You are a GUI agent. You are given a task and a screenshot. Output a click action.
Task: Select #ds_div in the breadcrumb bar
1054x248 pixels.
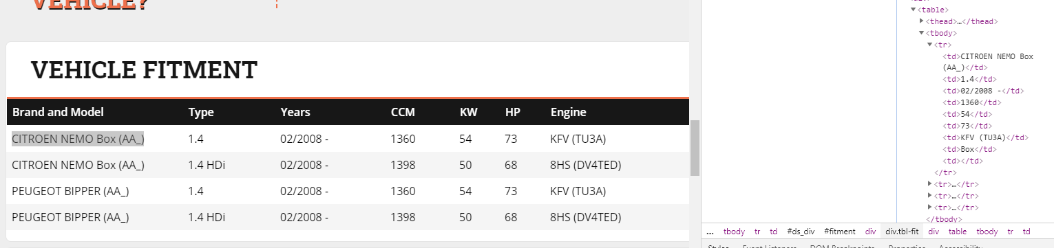pos(801,232)
